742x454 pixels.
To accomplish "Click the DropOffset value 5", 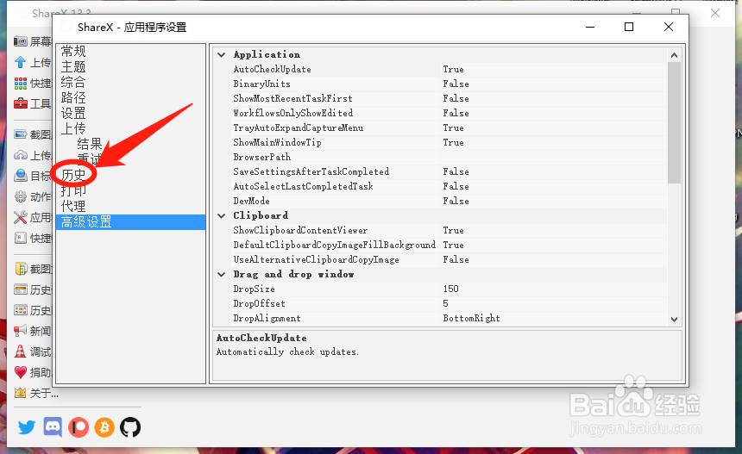I will tap(446, 304).
